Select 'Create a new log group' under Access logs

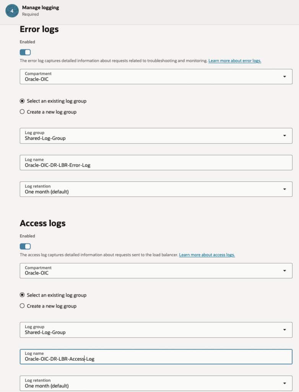tap(22, 306)
